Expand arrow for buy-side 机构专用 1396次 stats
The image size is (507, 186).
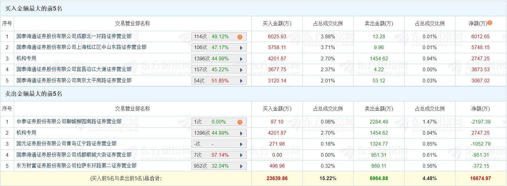241,59
